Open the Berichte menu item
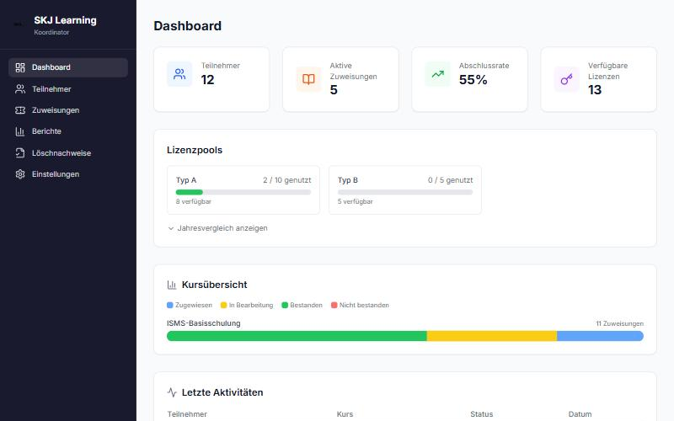 point(68,131)
